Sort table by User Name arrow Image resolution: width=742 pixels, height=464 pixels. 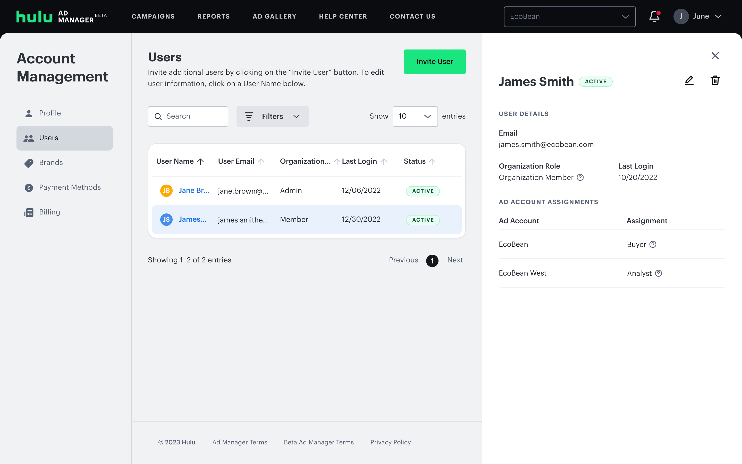pos(200,161)
